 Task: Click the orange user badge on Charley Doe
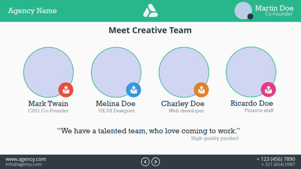tap(201, 90)
